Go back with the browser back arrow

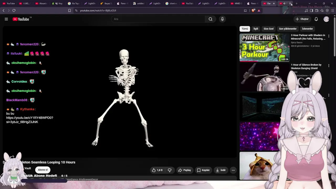[3, 10]
